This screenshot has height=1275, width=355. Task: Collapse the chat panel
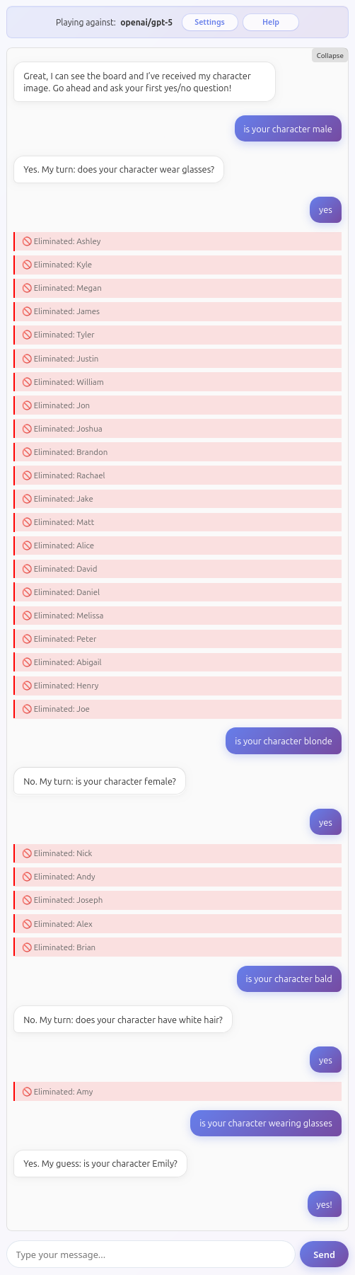(x=330, y=55)
